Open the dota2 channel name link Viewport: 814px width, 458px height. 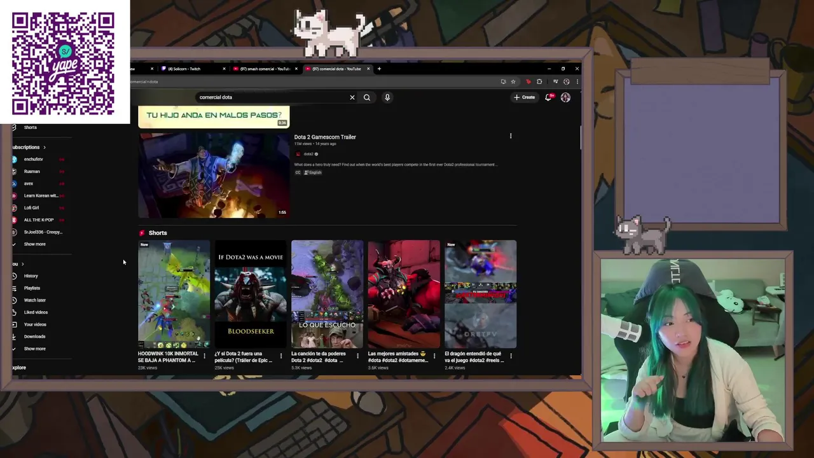tap(308, 154)
